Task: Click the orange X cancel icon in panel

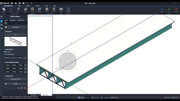Action: tap(25, 88)
